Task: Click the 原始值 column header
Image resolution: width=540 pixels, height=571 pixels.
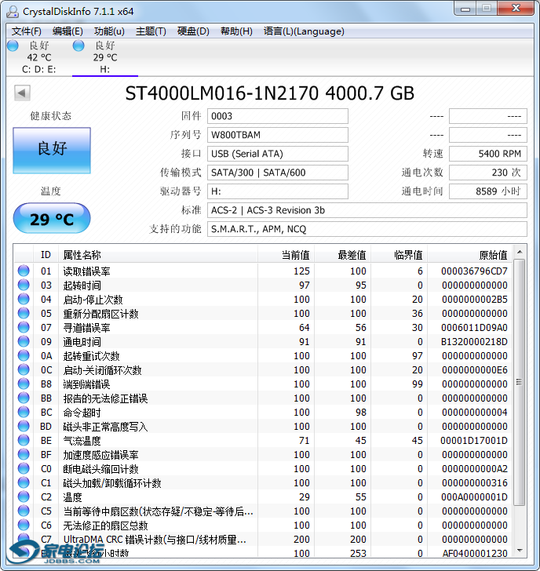Action: (469, 255)
